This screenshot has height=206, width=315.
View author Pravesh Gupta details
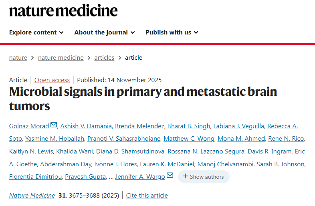point(85,177)
